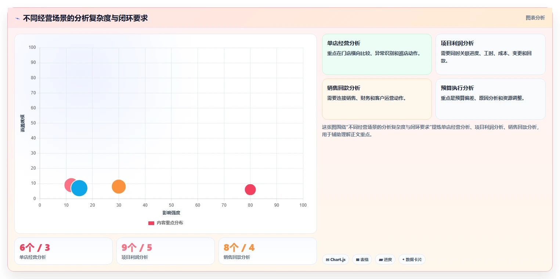
Task: Open the 预算执行分析 card
Action: tap(490, 99)
